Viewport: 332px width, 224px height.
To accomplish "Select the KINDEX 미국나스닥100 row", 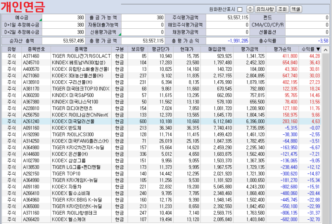I will (161, 102).
